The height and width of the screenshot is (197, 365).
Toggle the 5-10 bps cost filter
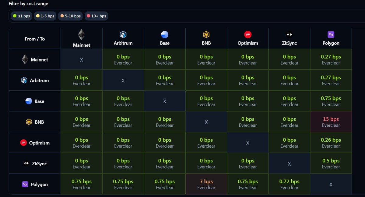pyautogui.click(x=70, y=16)
